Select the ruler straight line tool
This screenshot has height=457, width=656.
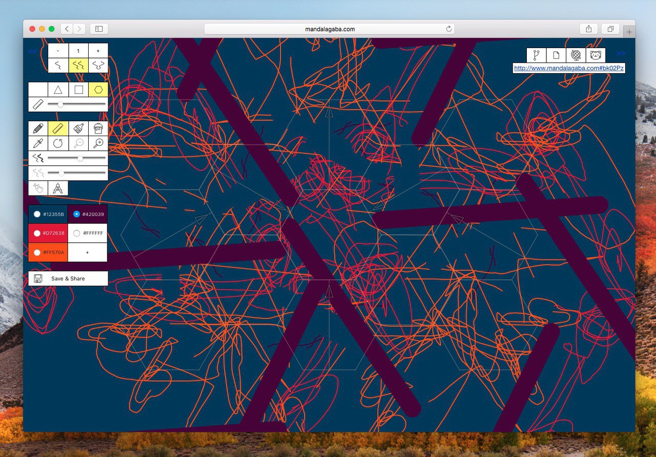(58, 128)
